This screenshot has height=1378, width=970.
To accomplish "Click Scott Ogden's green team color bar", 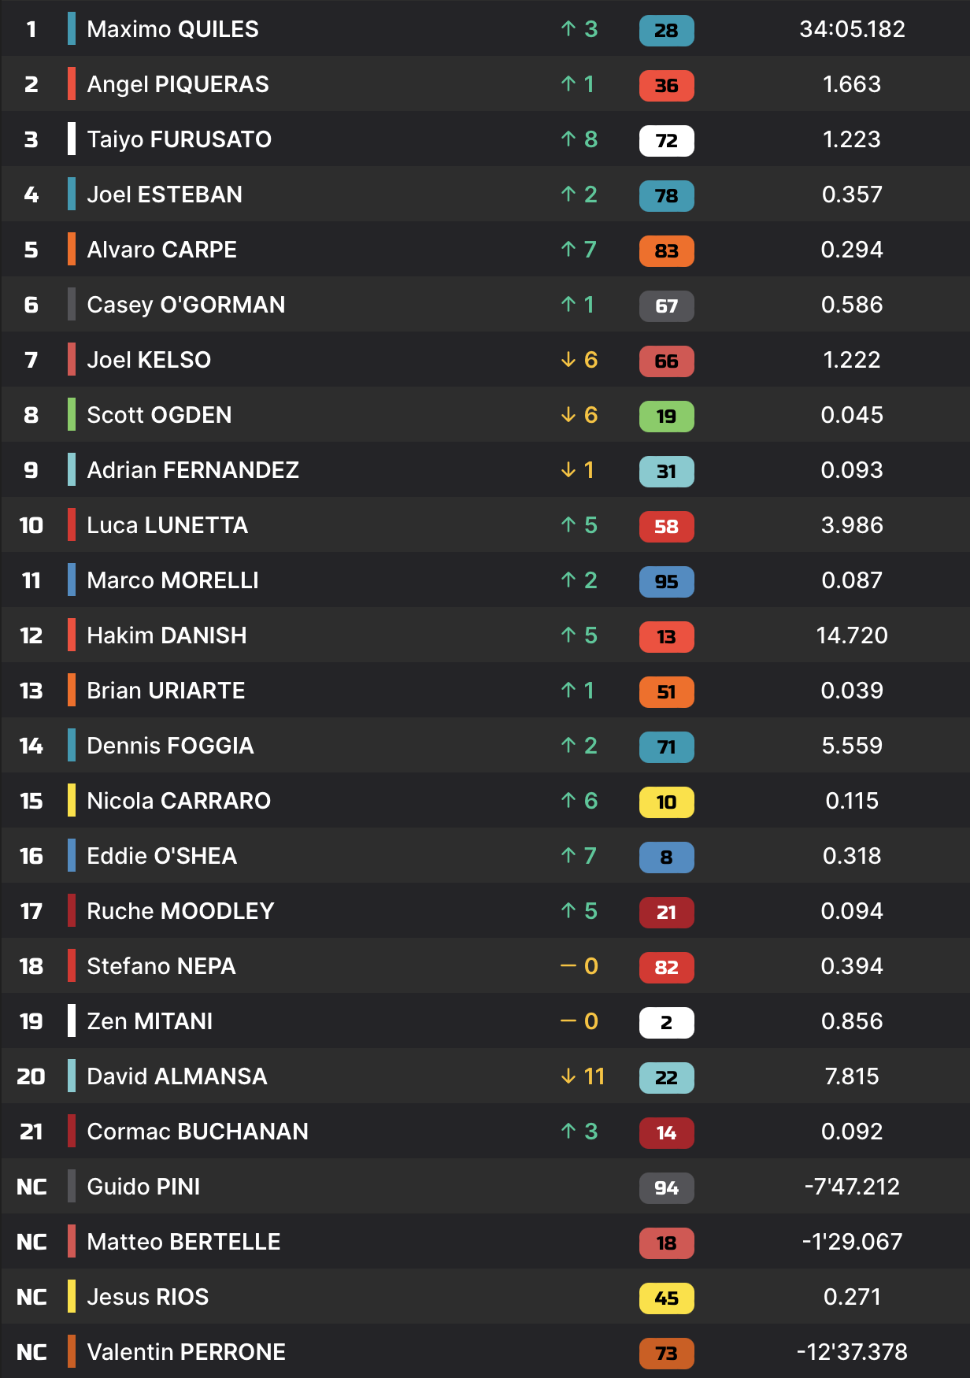I will (72, 415).
